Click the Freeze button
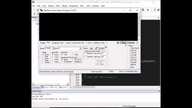Image resolution: width=192 pixels, height=108 pixels. coord(131,43)
